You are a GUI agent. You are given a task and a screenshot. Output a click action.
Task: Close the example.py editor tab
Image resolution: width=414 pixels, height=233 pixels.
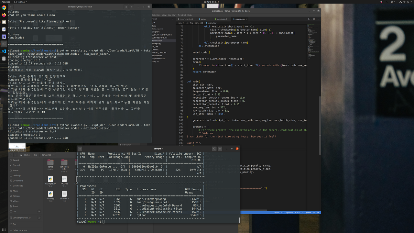(x=247, y=19)
